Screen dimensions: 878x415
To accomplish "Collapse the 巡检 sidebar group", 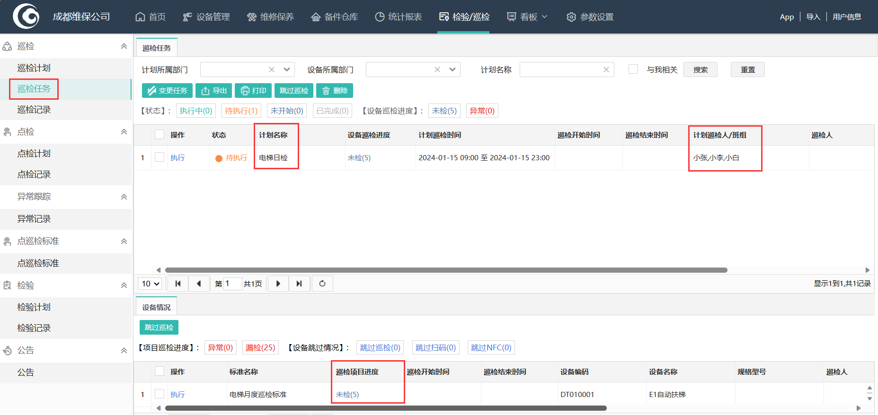I will tap(124, 46).
